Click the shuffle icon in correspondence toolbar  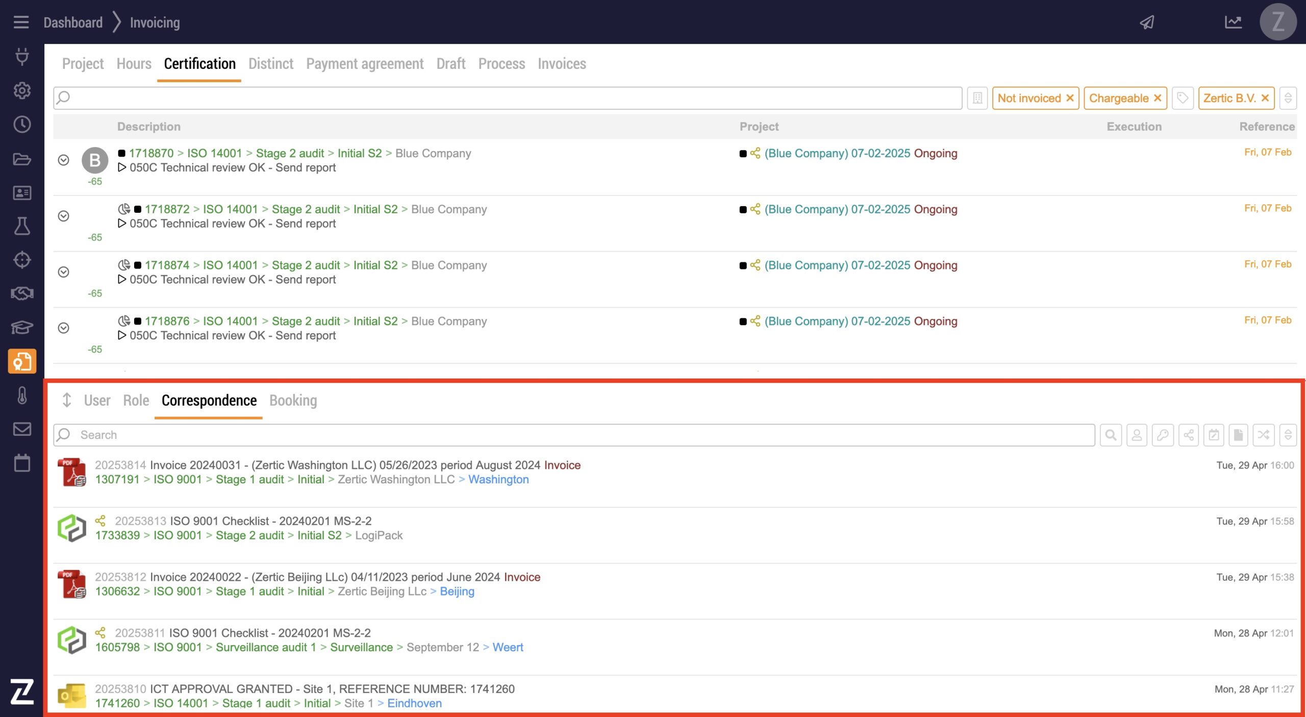tap(1263, 435)
